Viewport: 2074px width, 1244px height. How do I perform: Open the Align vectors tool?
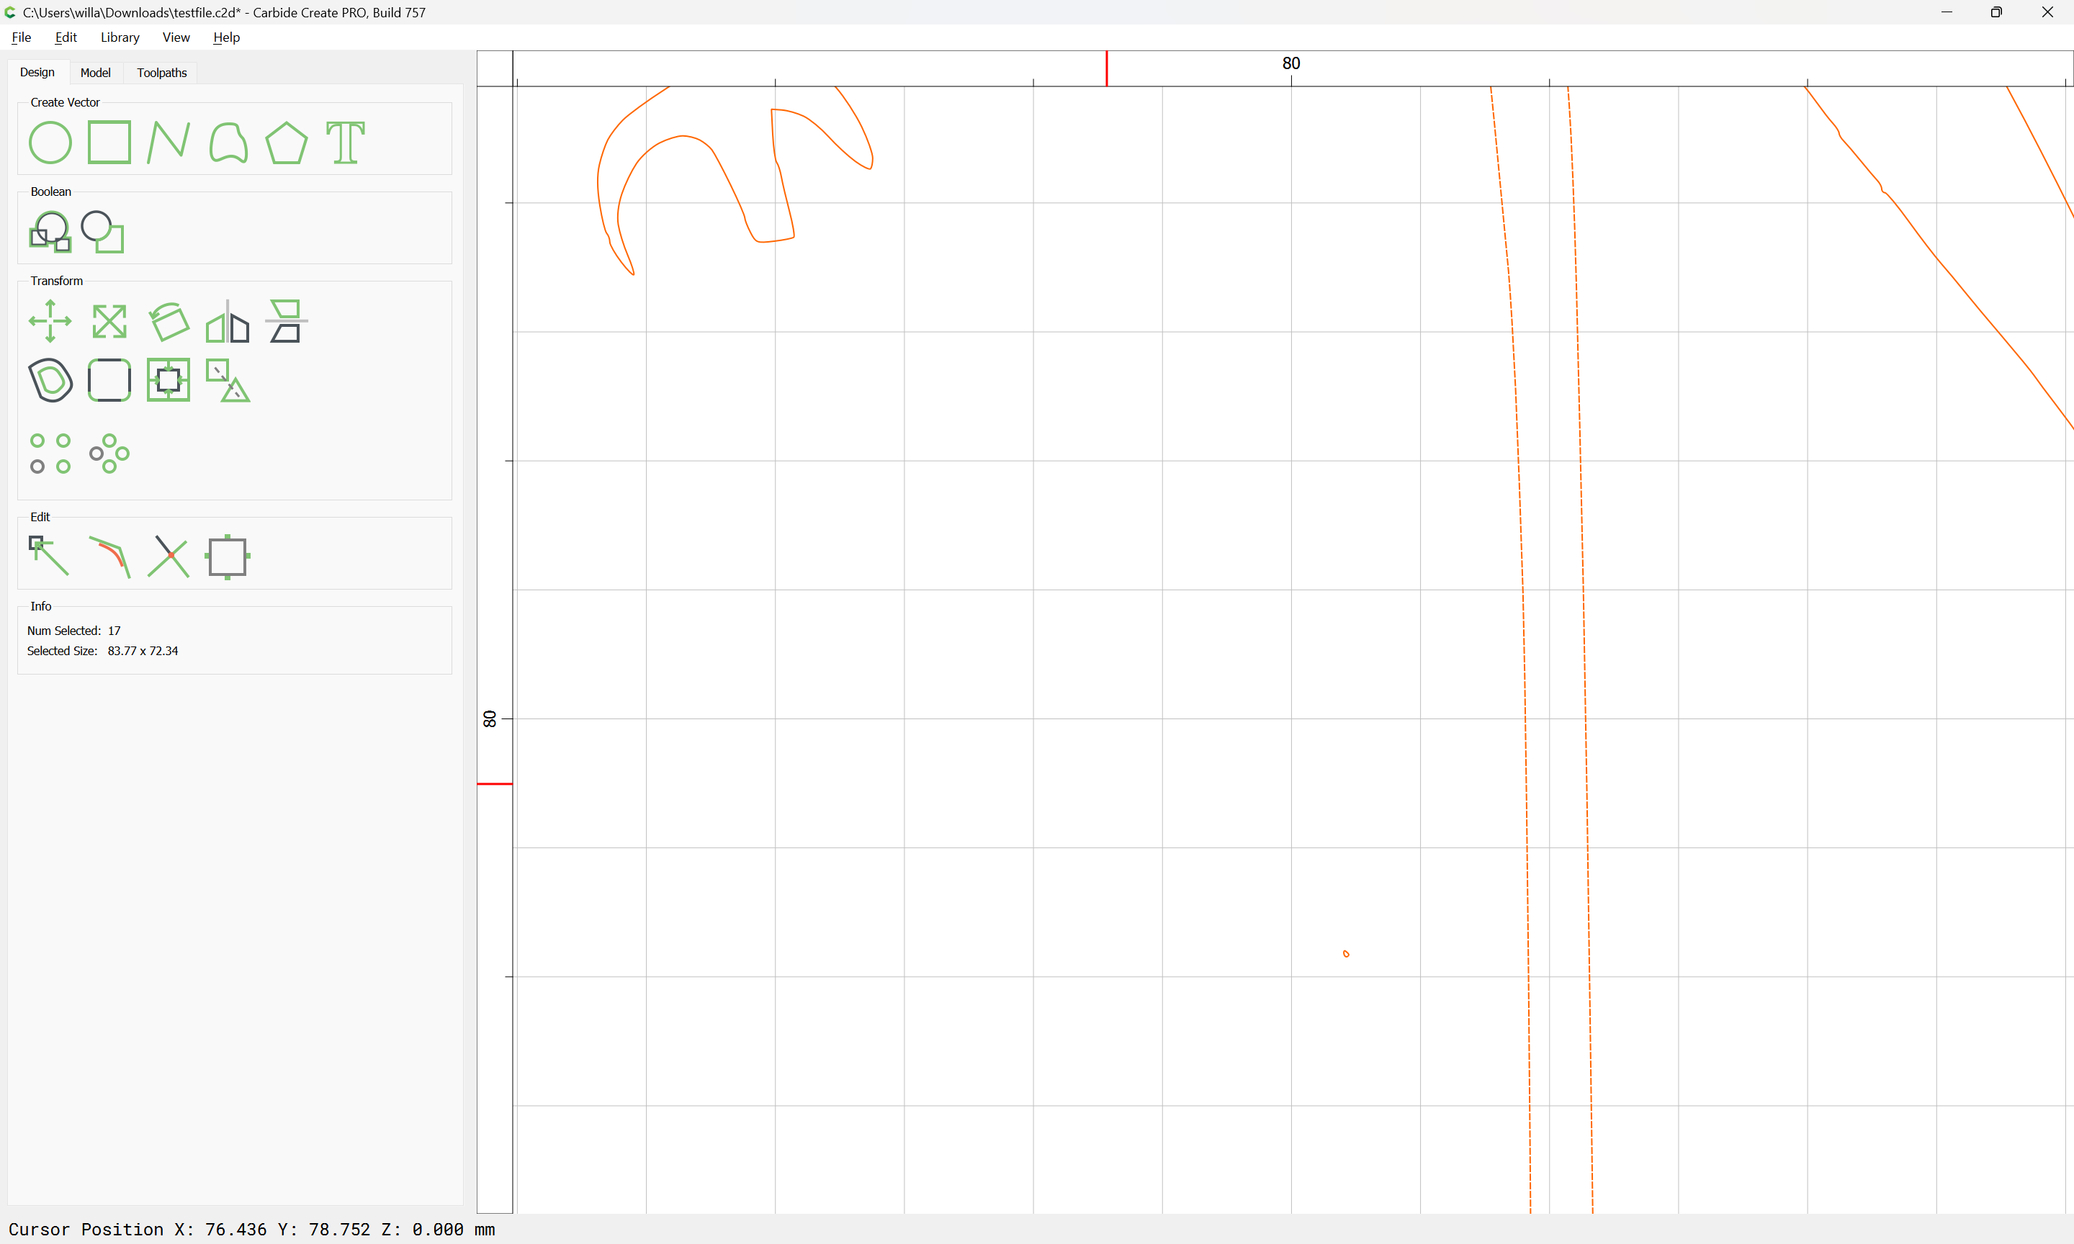[x=287, y=321]
